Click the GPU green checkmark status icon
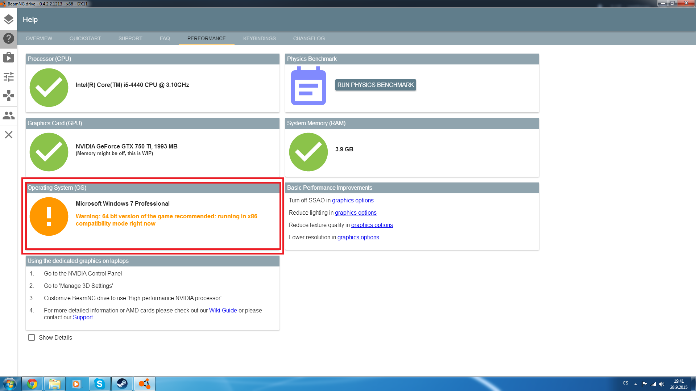Image resolution: width=696 pixels, height=391 pixels. coord(49,152)
